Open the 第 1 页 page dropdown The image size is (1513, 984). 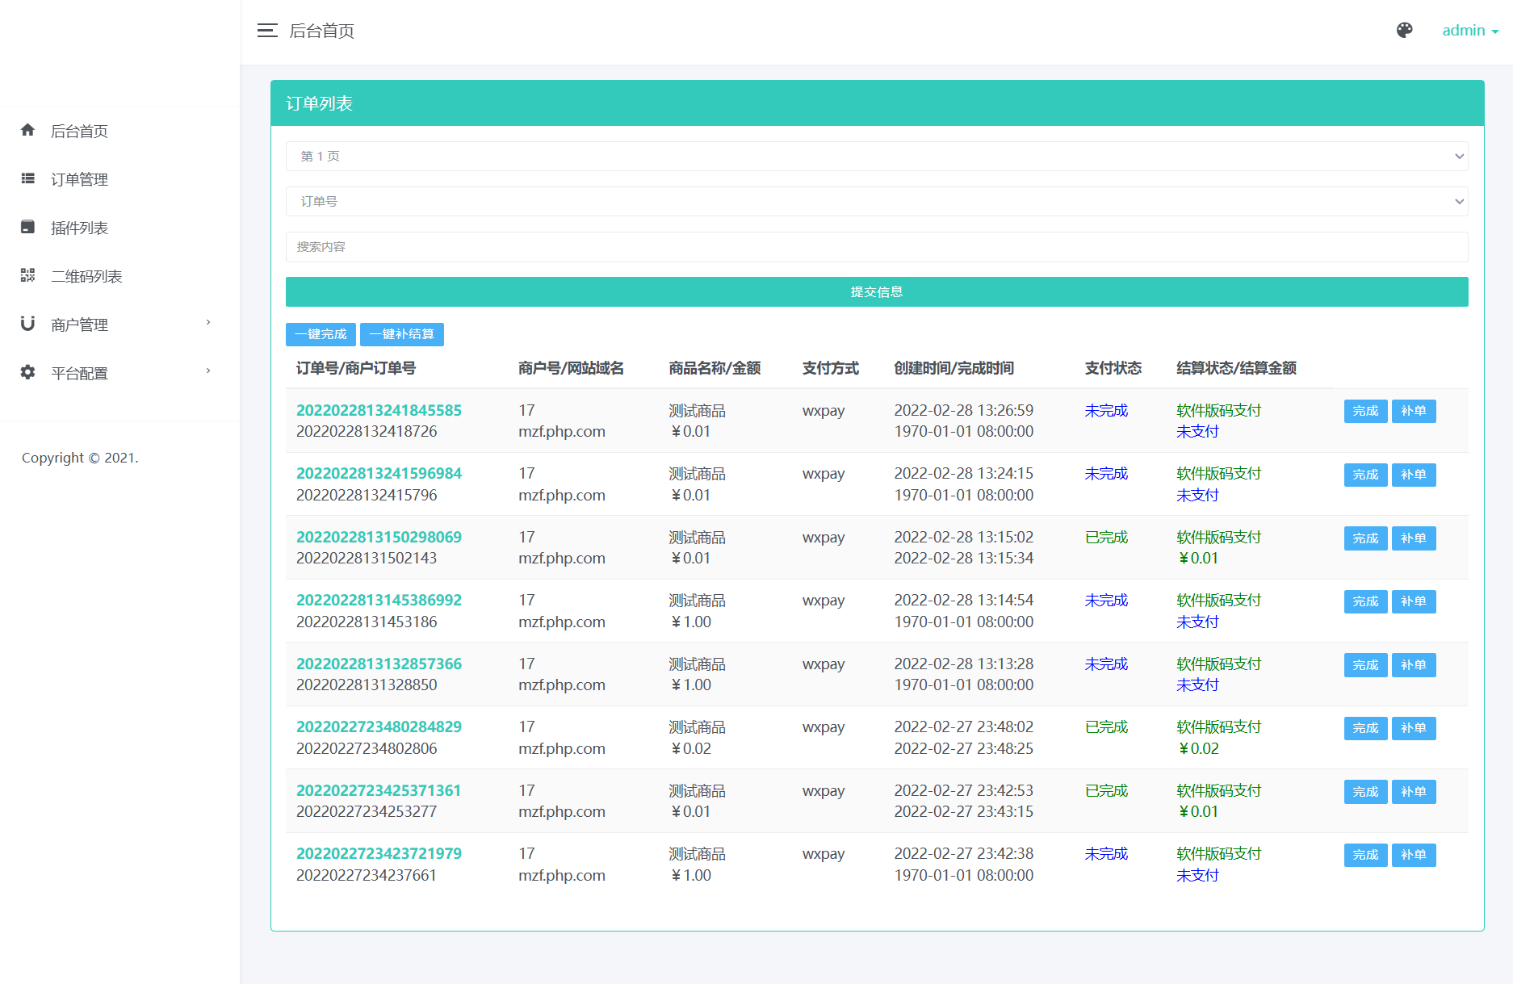[x=876, y=157]
